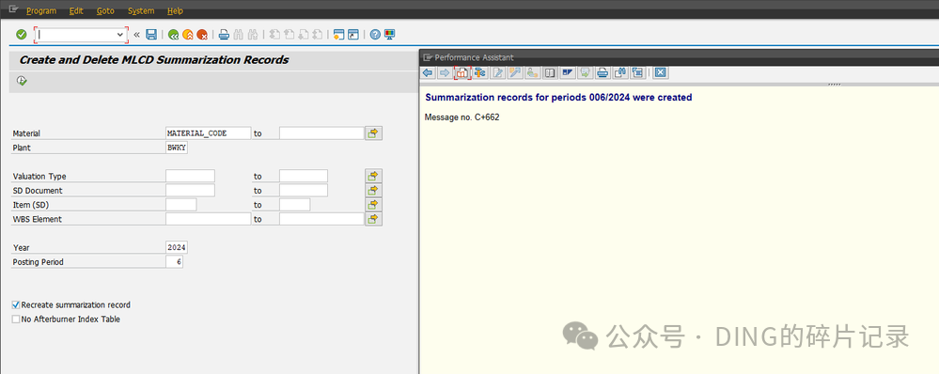Screen dimensions: 939x374
Task: Click the blue flag icon in Performance Assistant
Action: point(567,72)
